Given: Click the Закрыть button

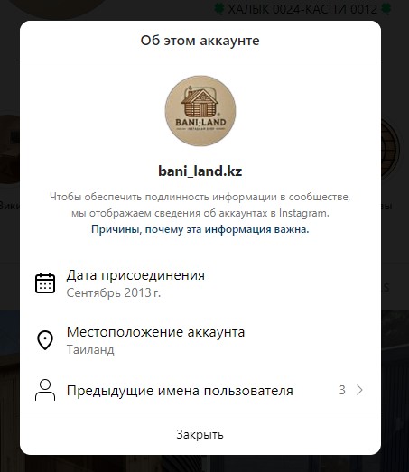Looking at the screenshot, I should 200,434.
